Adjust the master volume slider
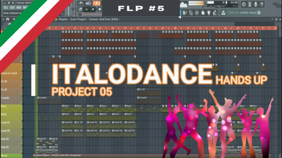 point(68,10)
